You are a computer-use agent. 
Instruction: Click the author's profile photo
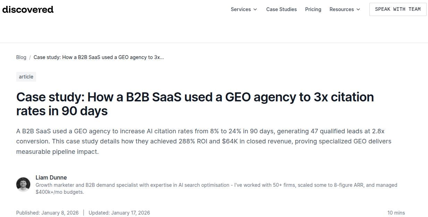click(23, 184)
